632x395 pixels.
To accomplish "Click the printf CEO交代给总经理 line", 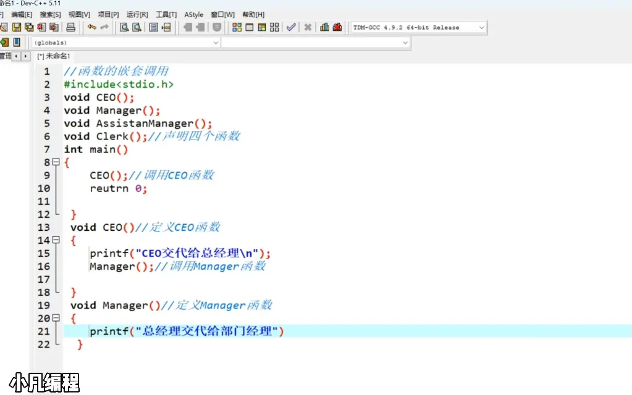I will [180, 253].
